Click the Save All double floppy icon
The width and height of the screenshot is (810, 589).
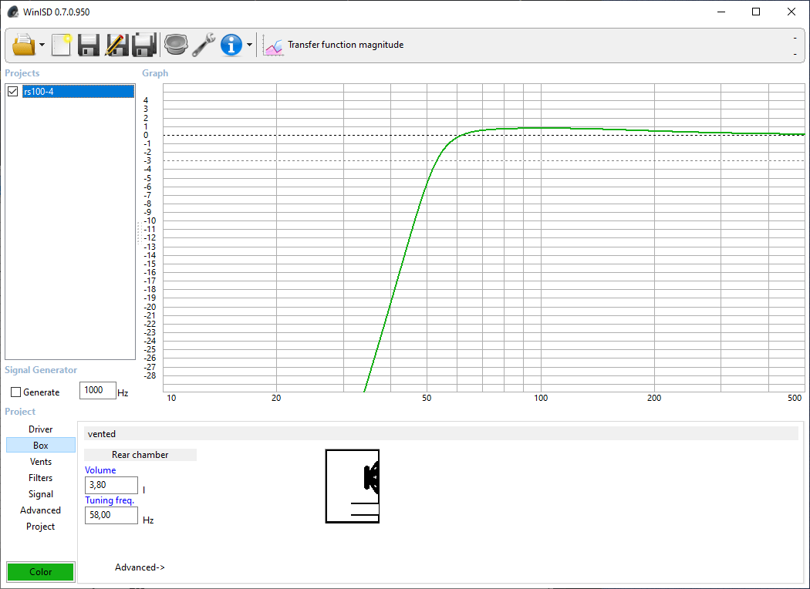144,45
